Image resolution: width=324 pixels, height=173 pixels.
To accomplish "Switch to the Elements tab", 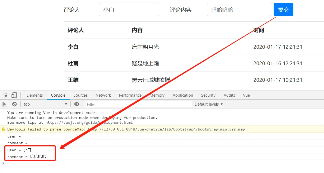I will tap(35, 95).
